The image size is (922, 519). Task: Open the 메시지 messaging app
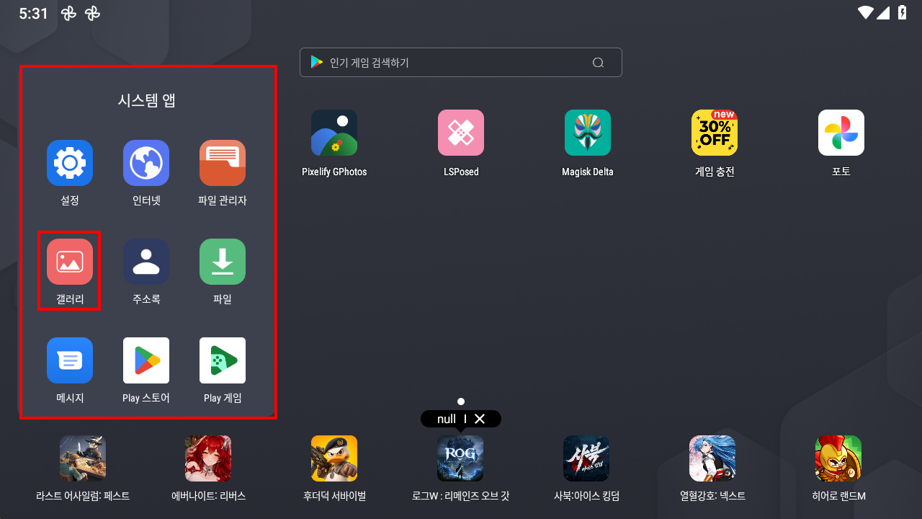coord(70,360)
